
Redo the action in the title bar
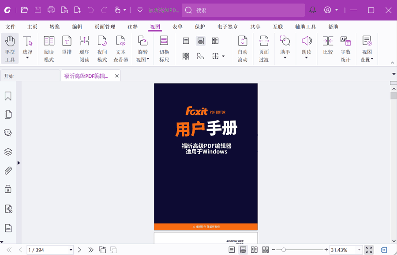tap(104, 10)
